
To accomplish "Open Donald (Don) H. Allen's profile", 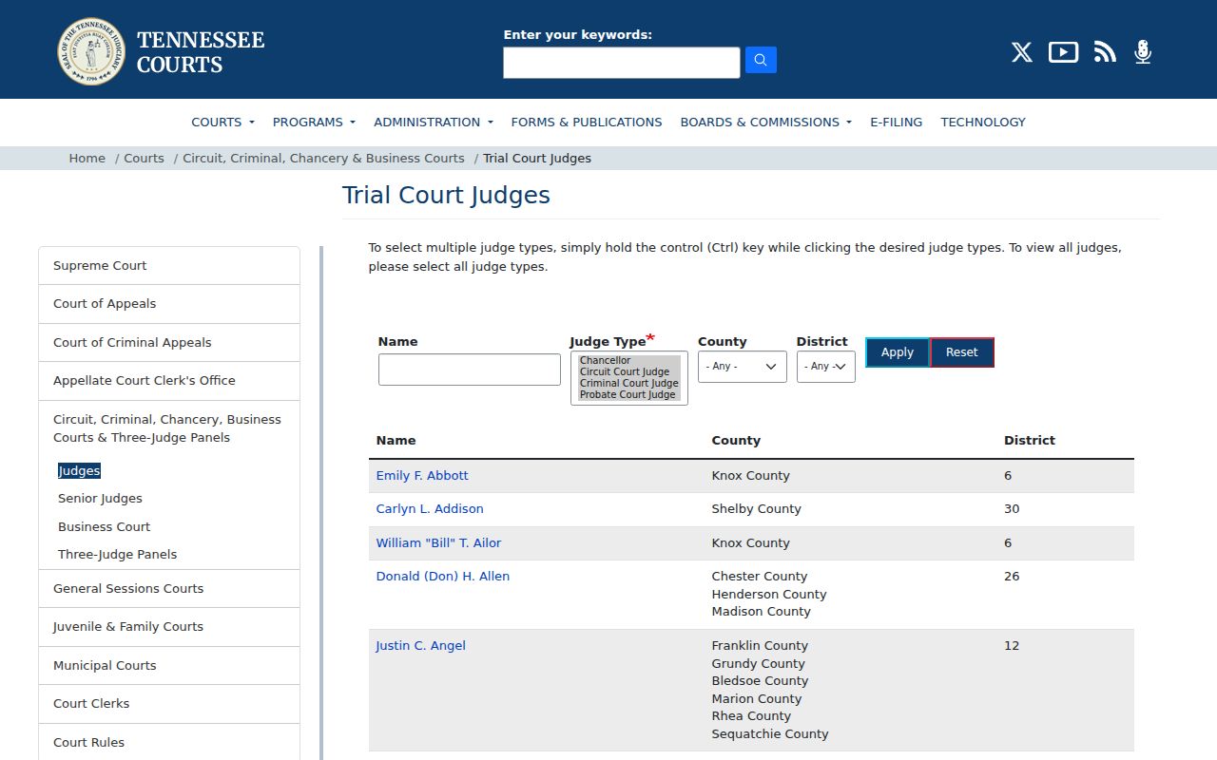I will tap(443, 577).
